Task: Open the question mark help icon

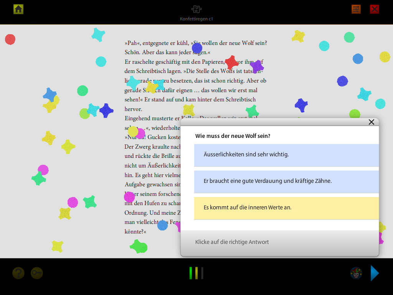Action: click(x=18, y=273)
